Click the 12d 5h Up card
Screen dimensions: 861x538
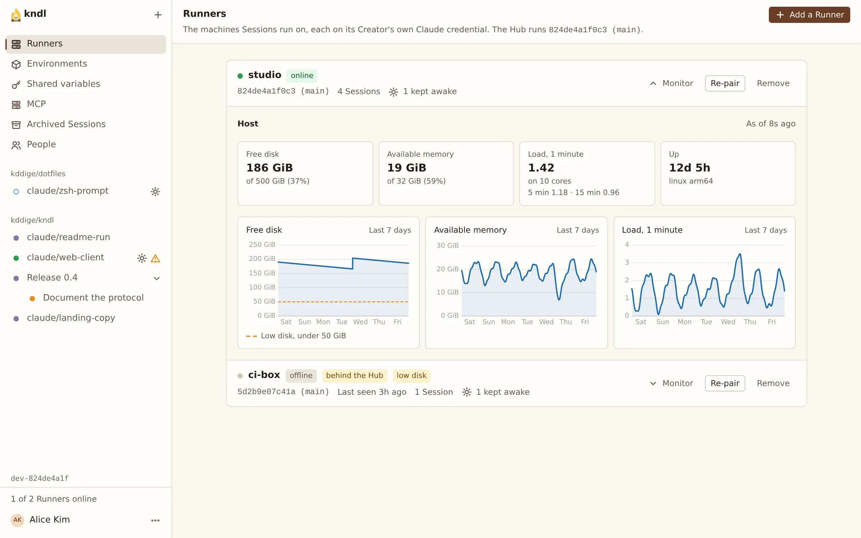coord(727,174)
